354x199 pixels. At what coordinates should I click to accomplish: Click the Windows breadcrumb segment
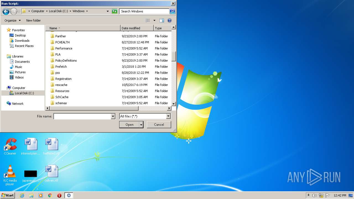click(x=79, y=11)
